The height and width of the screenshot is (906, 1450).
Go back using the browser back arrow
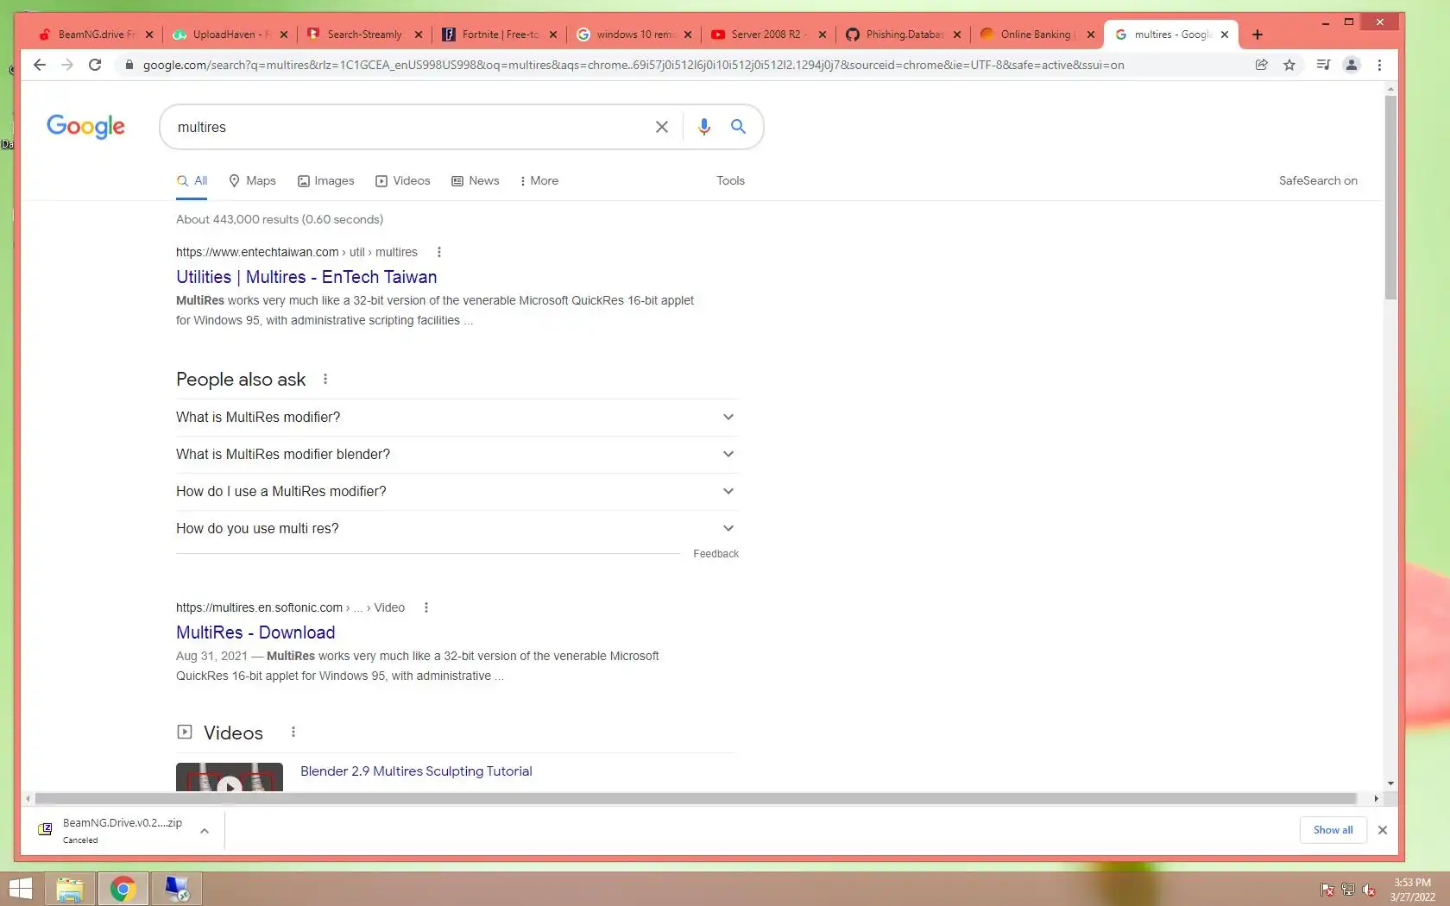(40, 65)
